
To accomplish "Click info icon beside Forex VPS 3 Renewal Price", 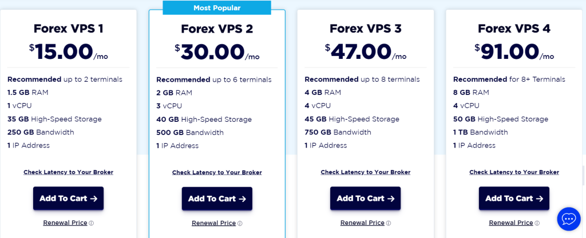I will (388, 223).
